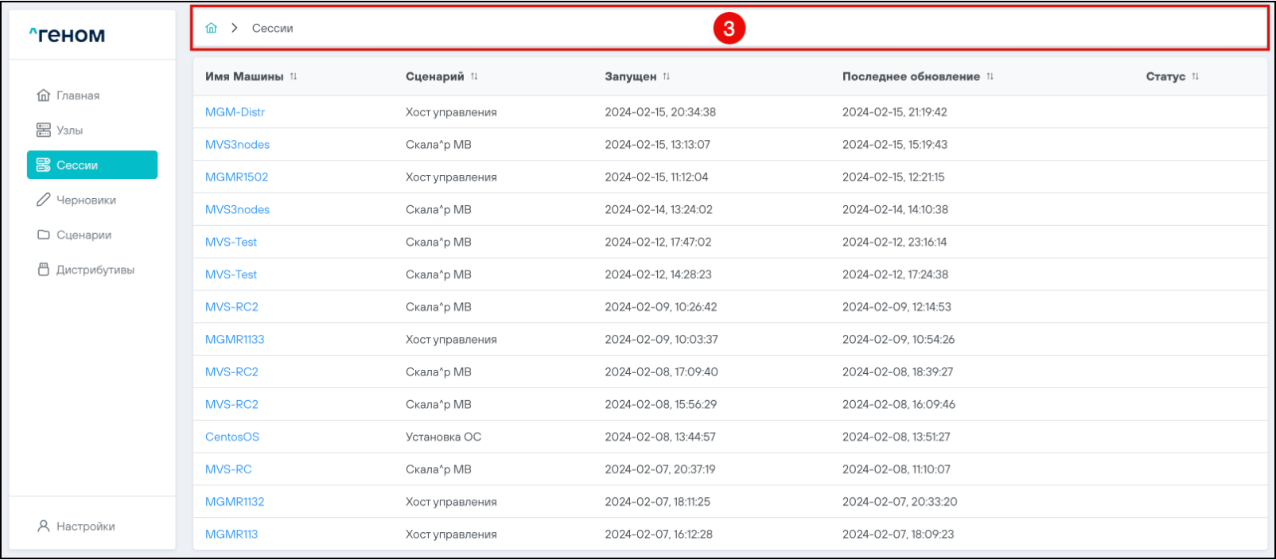Screen dimensions: 1276x560
Task: Click the Геном logo
Action: click(x=68, y=35)
